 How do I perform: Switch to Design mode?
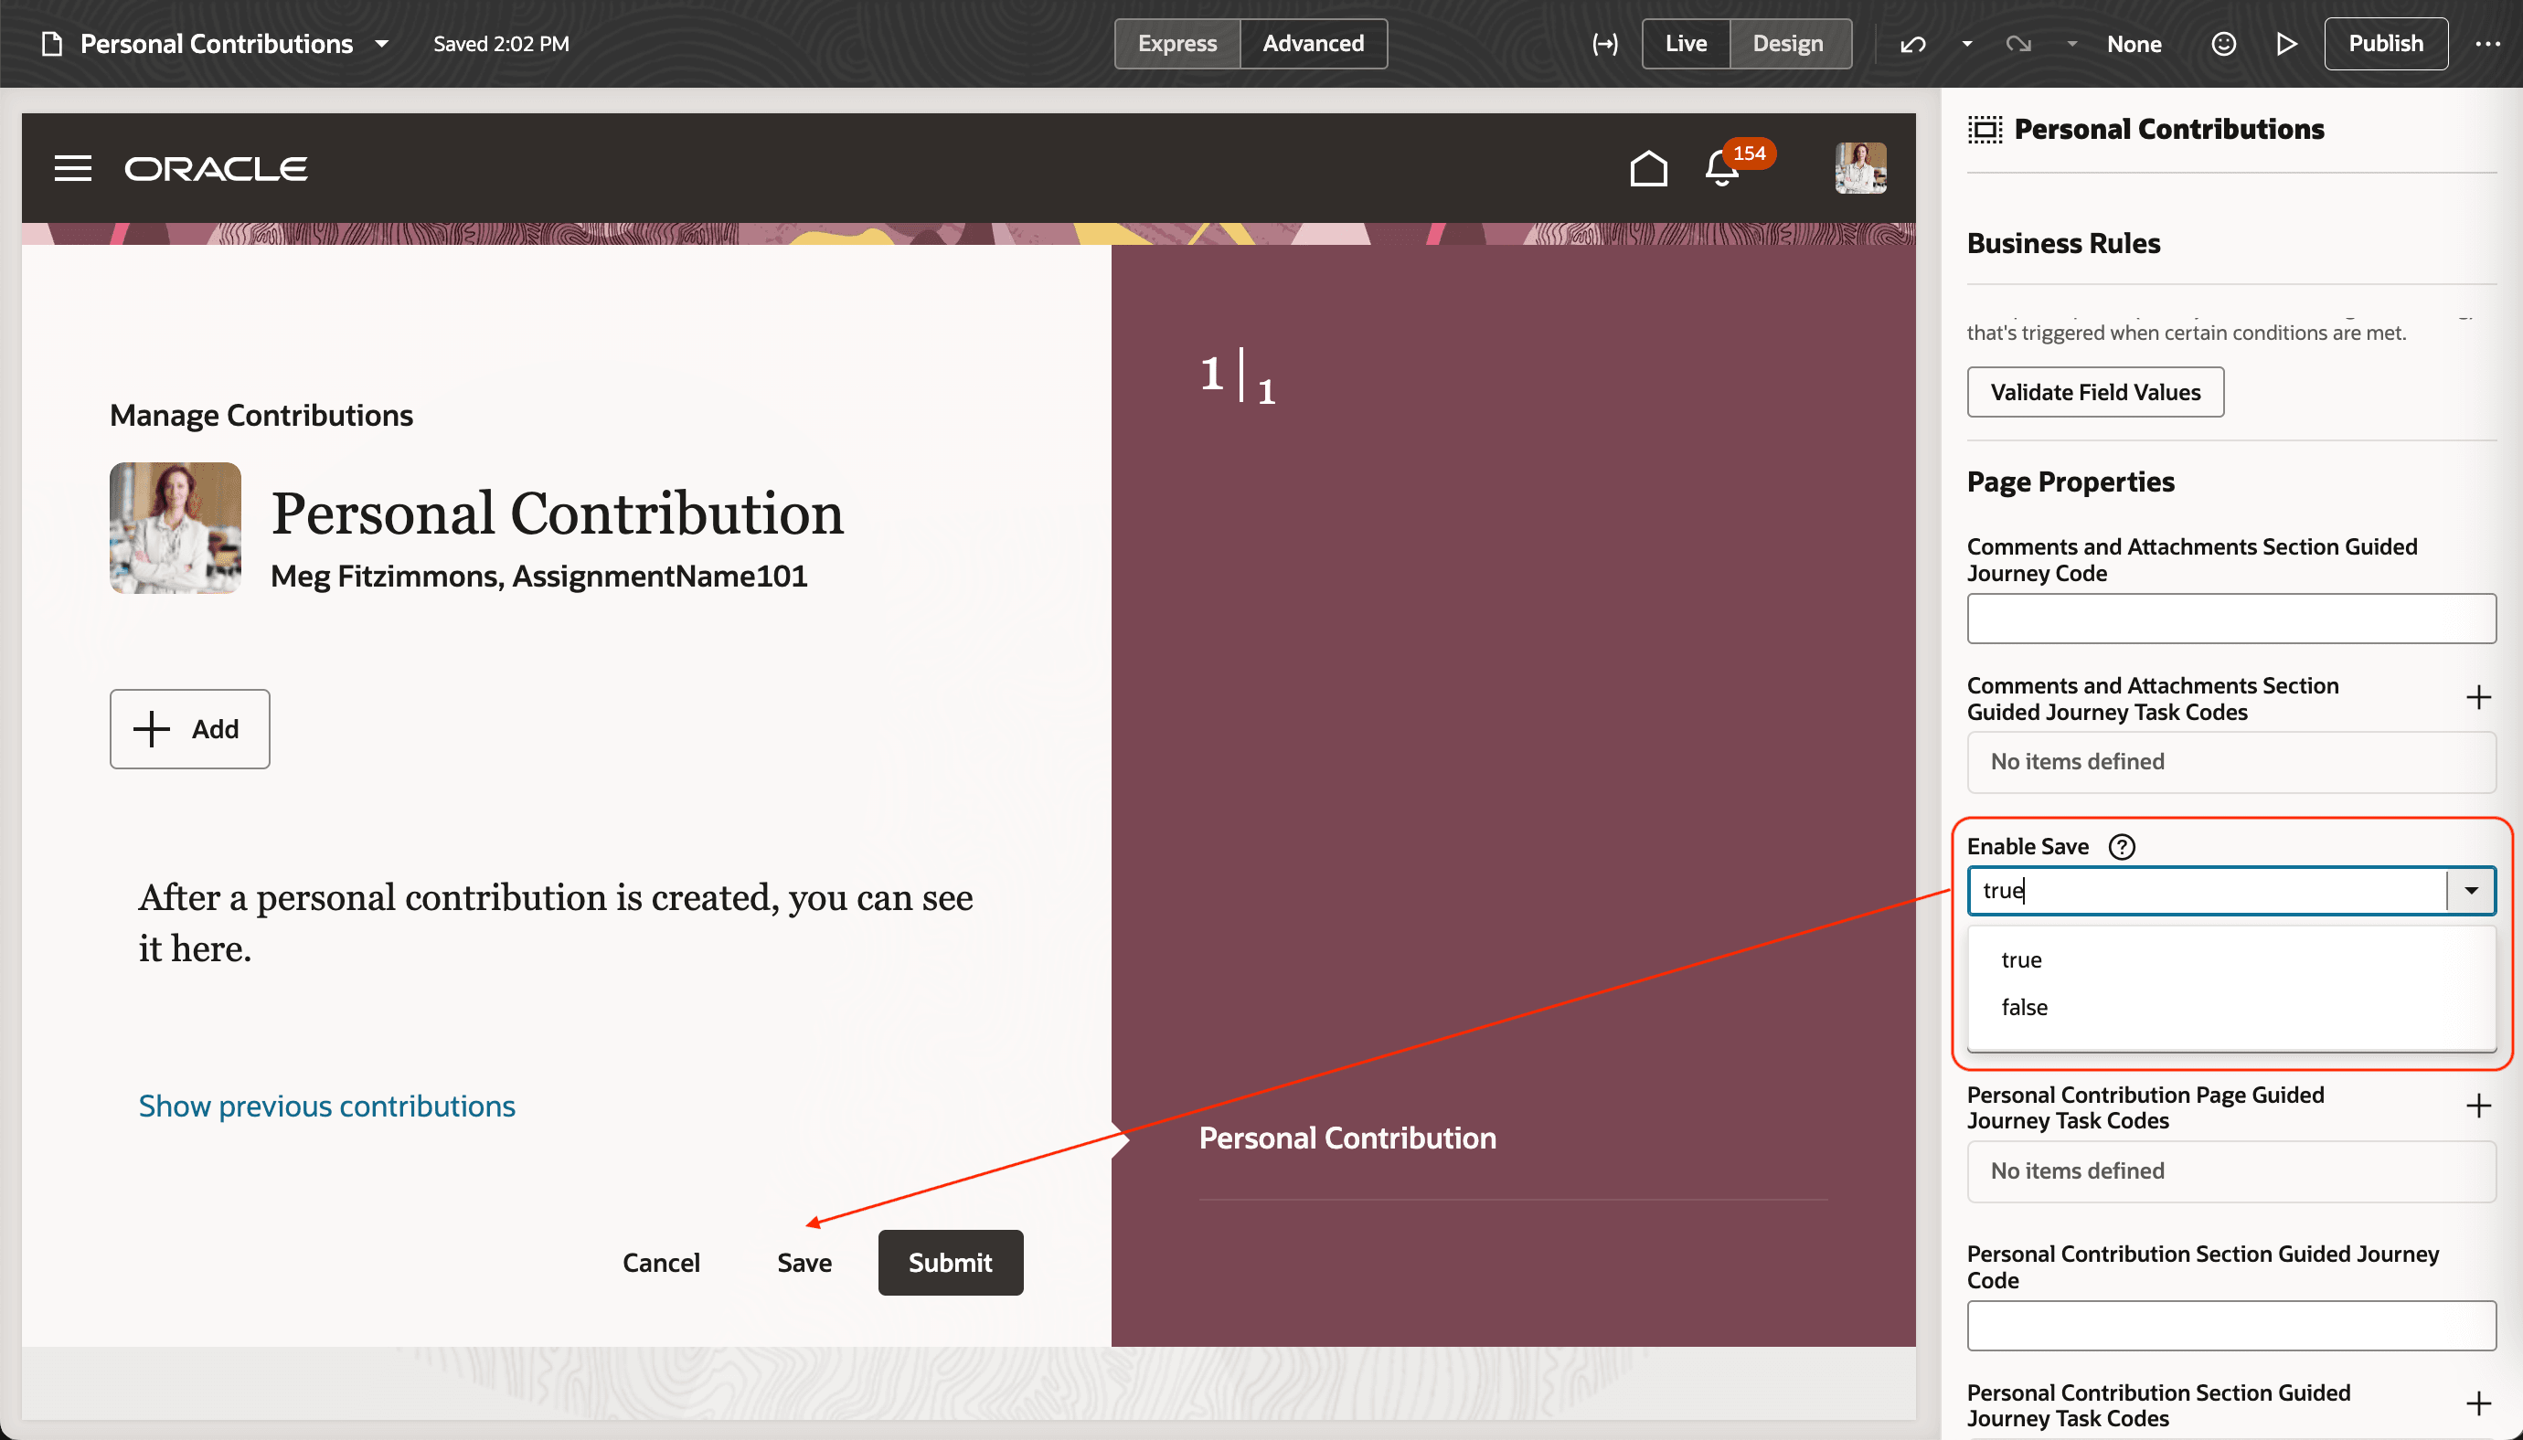pos(1787,44)
